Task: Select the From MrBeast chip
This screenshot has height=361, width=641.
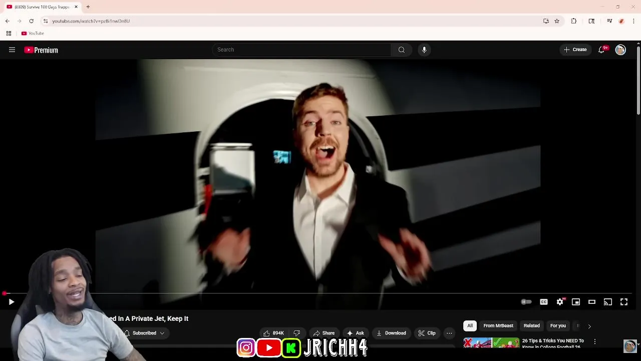Action: [498, 326]
